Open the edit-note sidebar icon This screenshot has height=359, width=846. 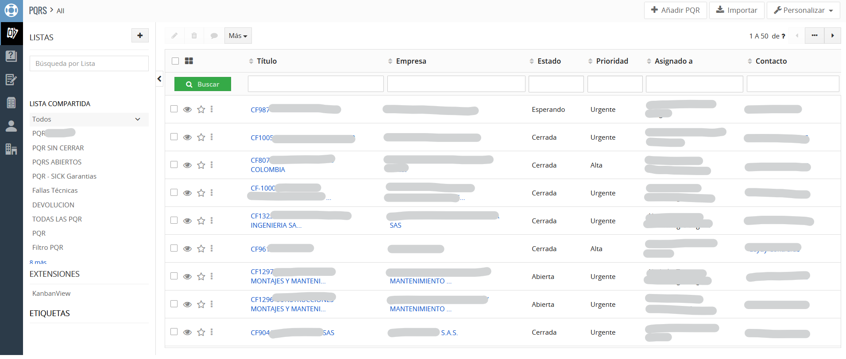point(11,80)
